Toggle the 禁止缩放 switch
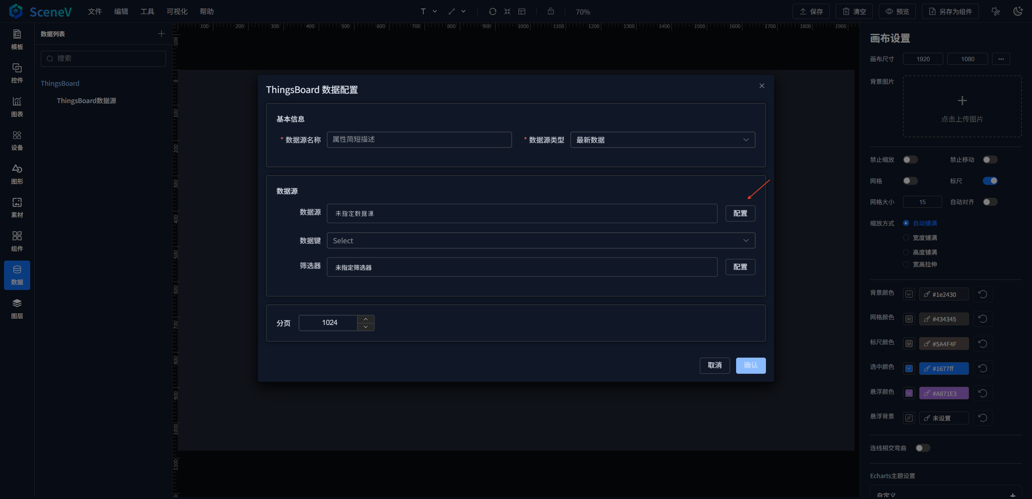Viewport: 1032px width, 499px height. coord(910,160)
